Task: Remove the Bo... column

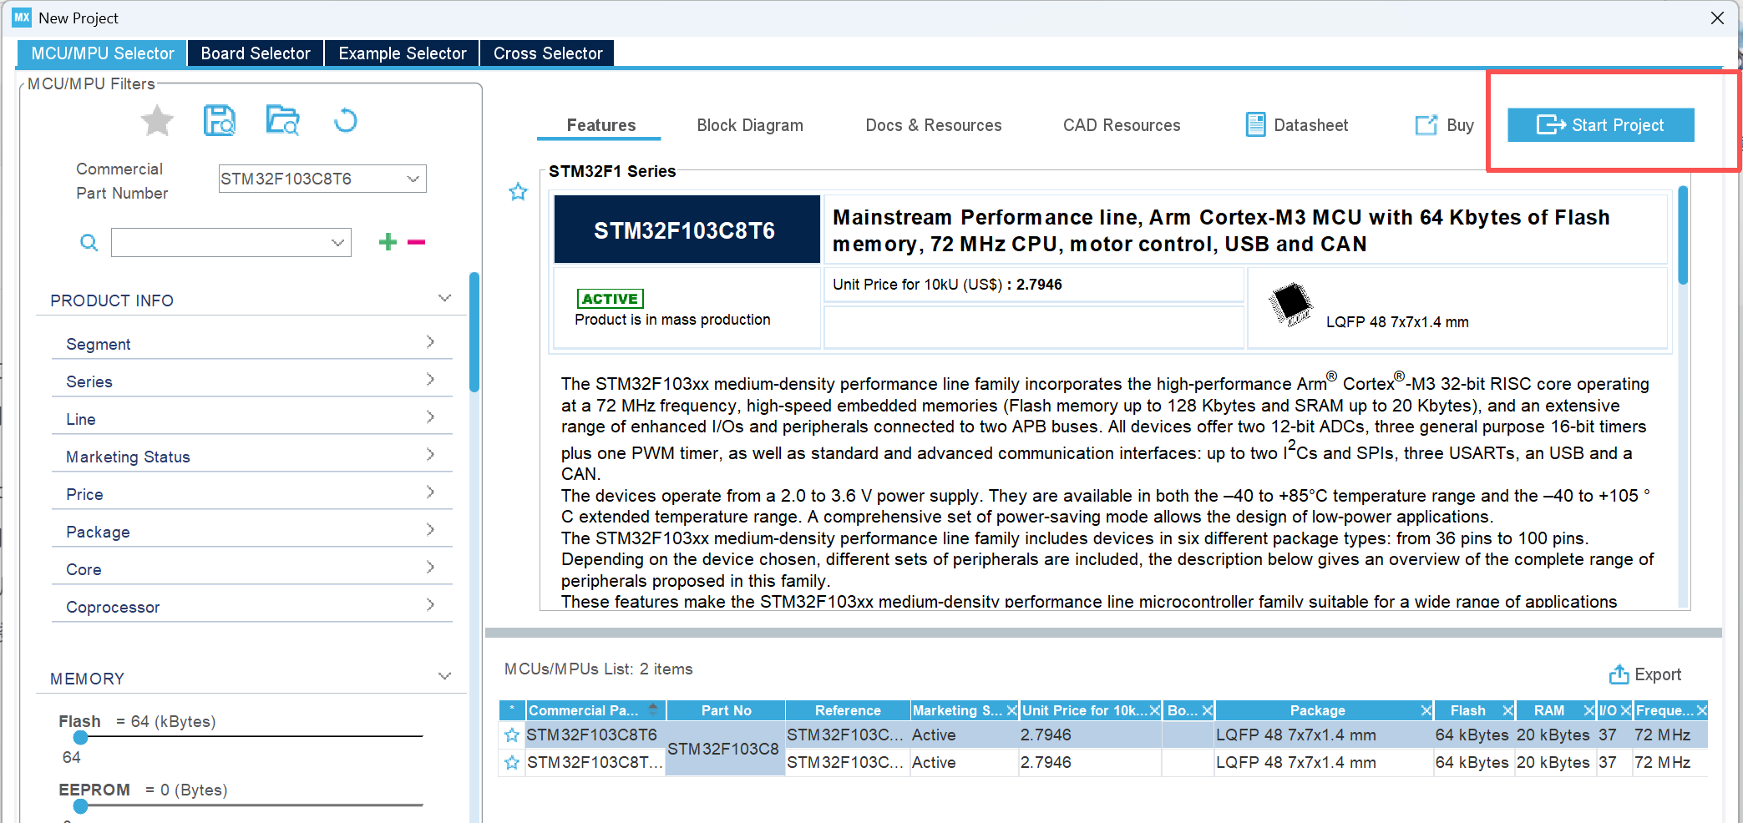Action: click(1207, 710)
